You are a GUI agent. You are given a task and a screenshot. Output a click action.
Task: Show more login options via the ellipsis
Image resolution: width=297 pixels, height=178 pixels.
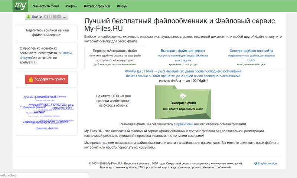(64, 17)
